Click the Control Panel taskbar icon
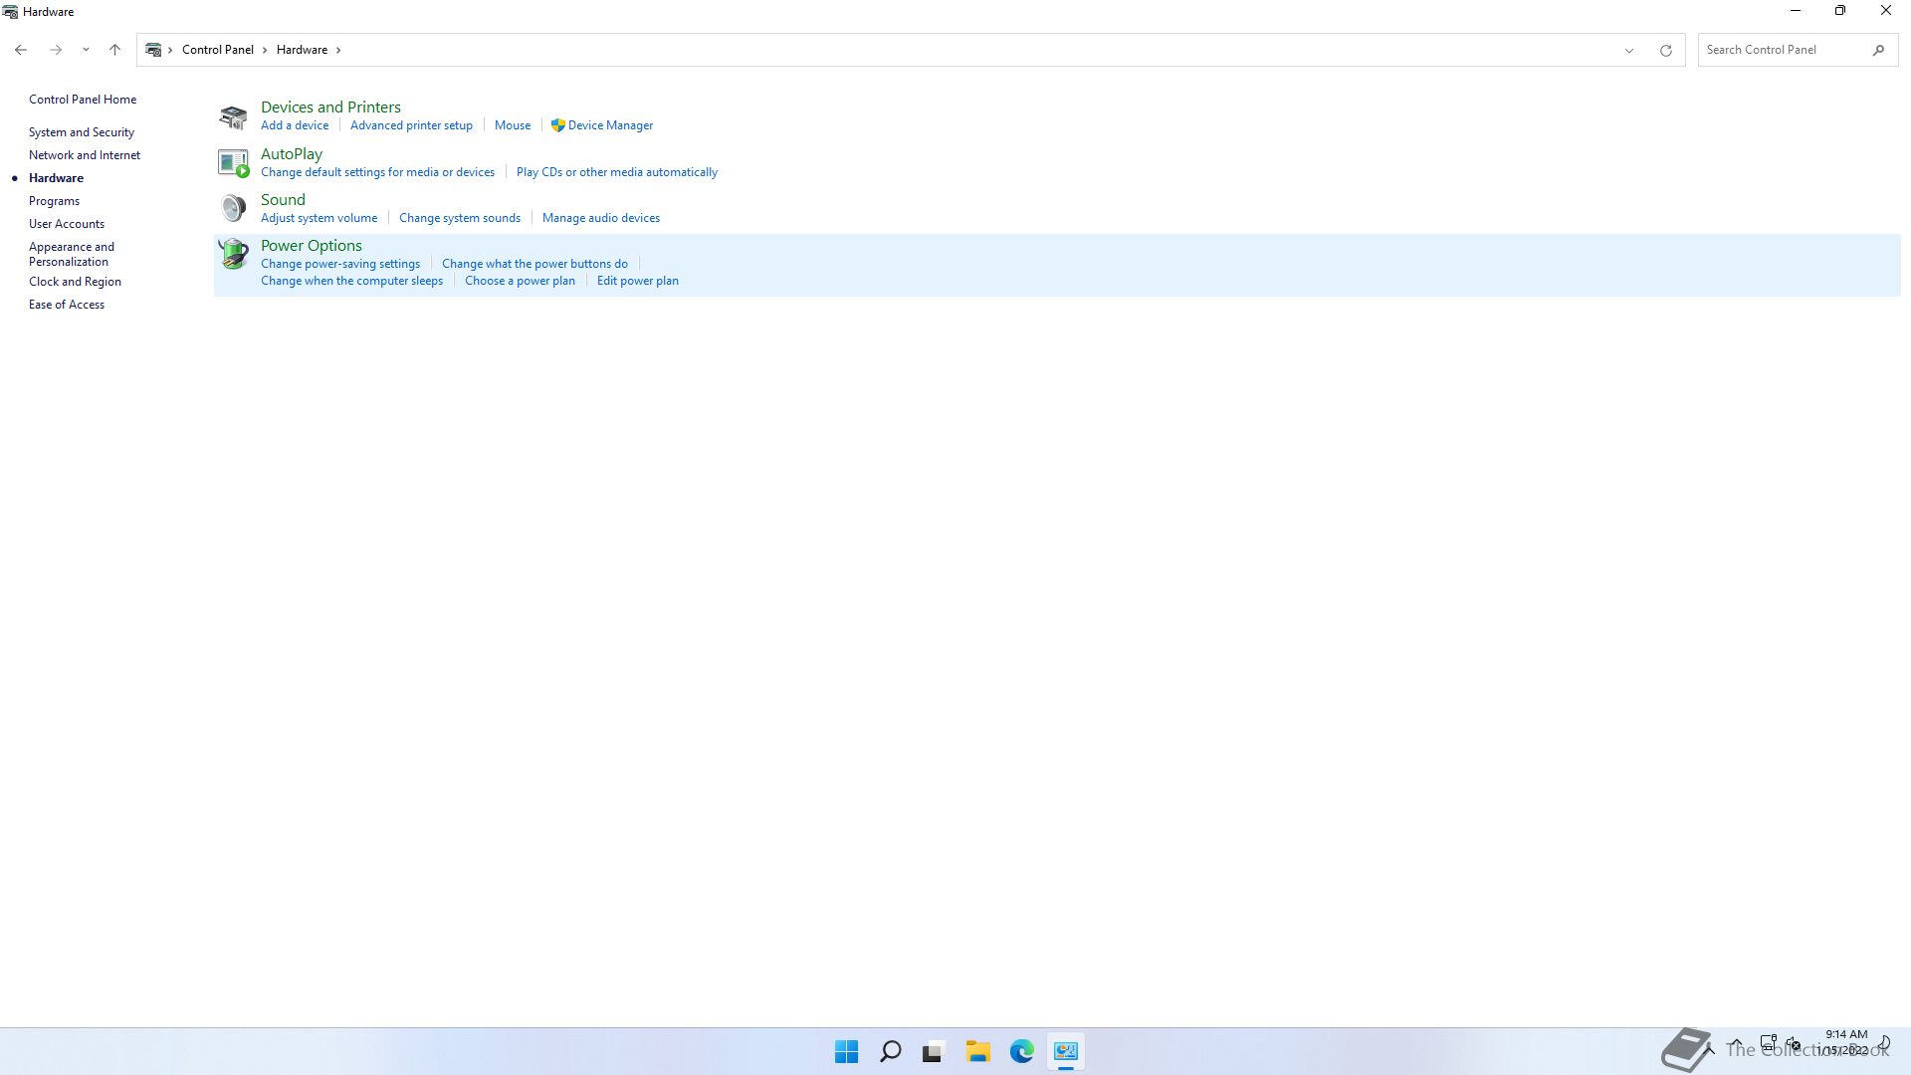 point(1066,1051)
